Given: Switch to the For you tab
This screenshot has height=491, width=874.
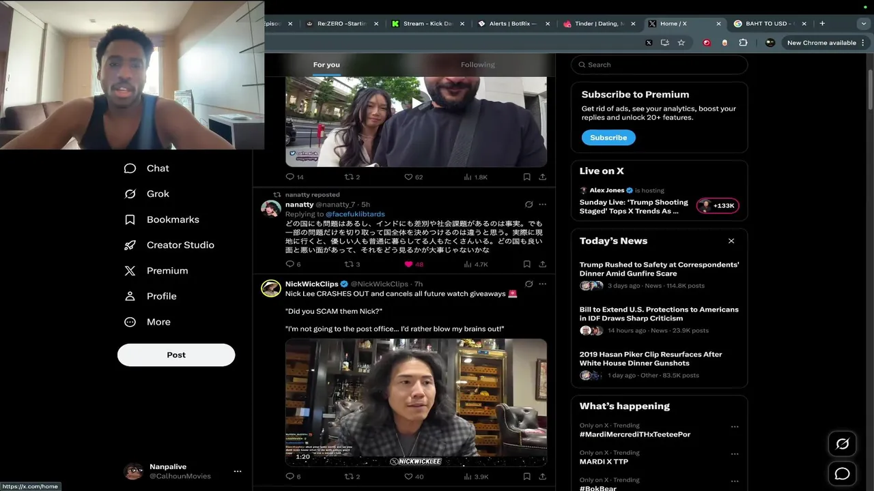Looking at the screenshot, I should click(326, 65).
